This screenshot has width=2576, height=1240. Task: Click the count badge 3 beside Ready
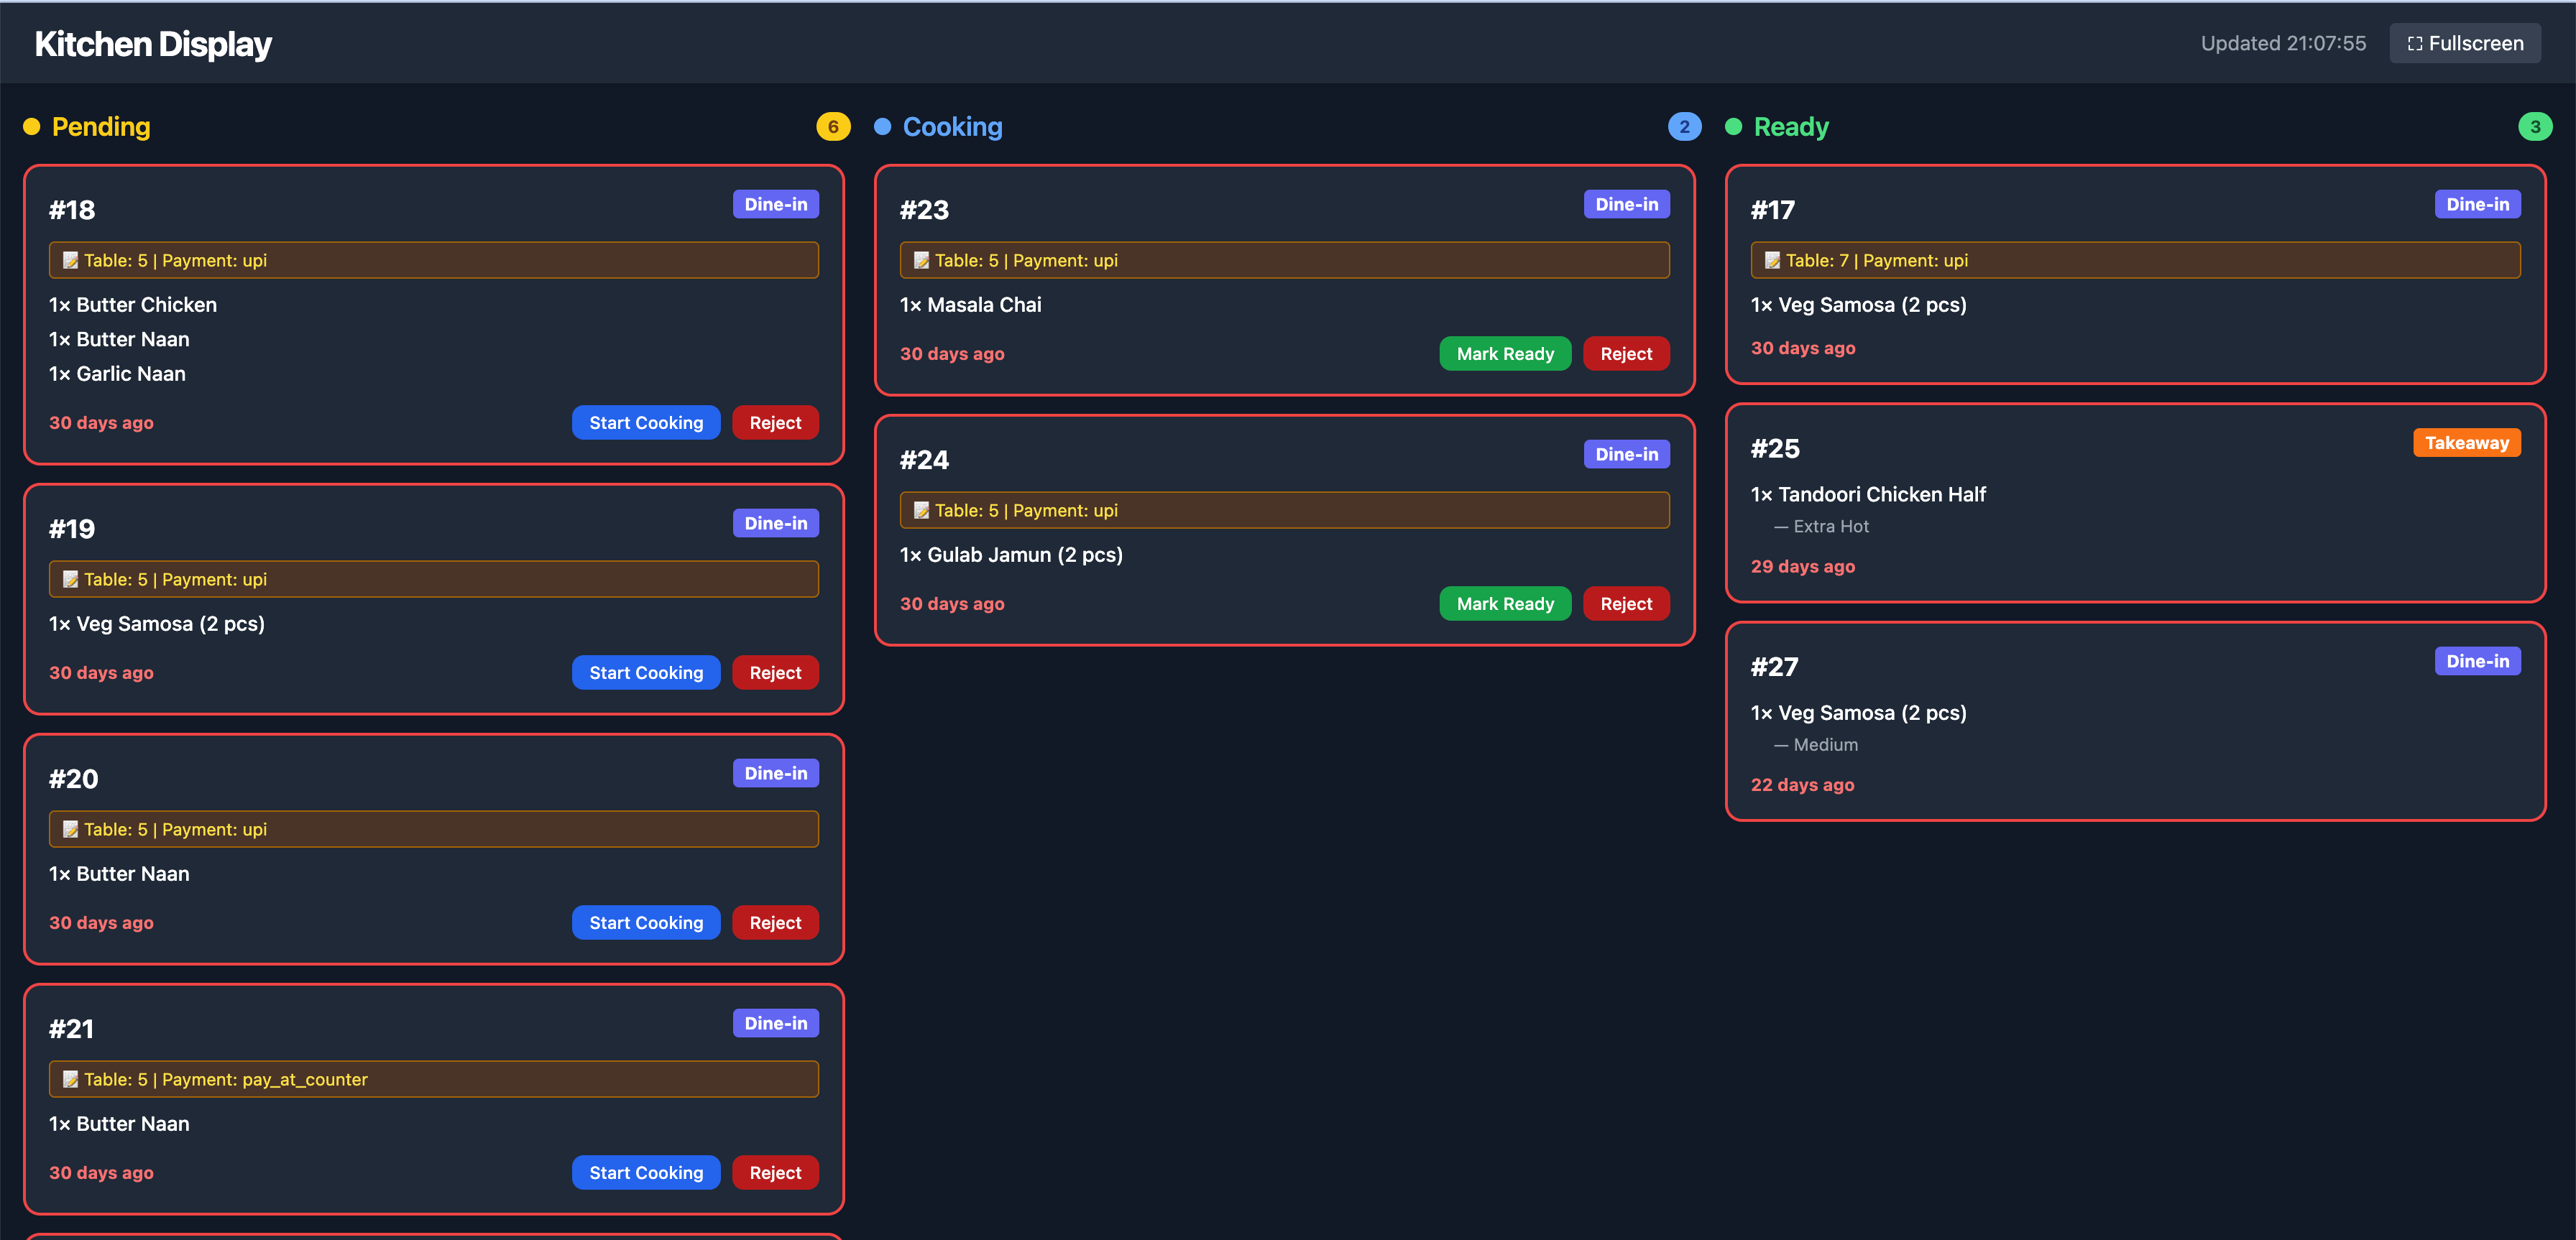2536,127
